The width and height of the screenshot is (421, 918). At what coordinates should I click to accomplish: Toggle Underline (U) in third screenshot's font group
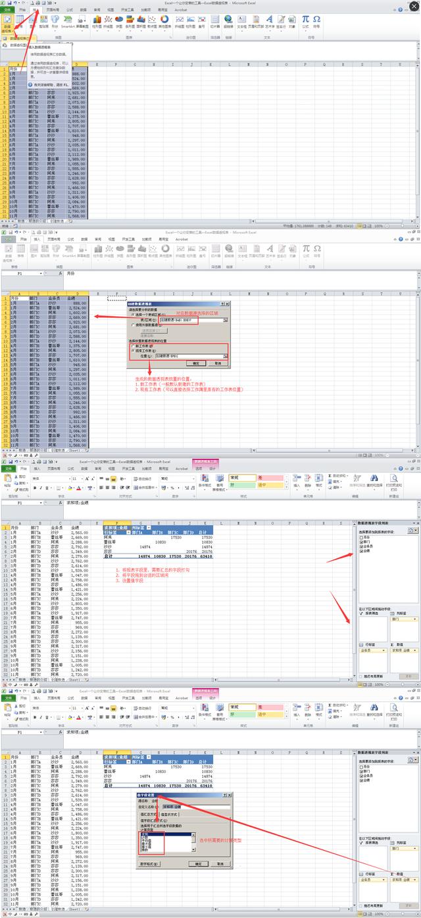(47, 488)
